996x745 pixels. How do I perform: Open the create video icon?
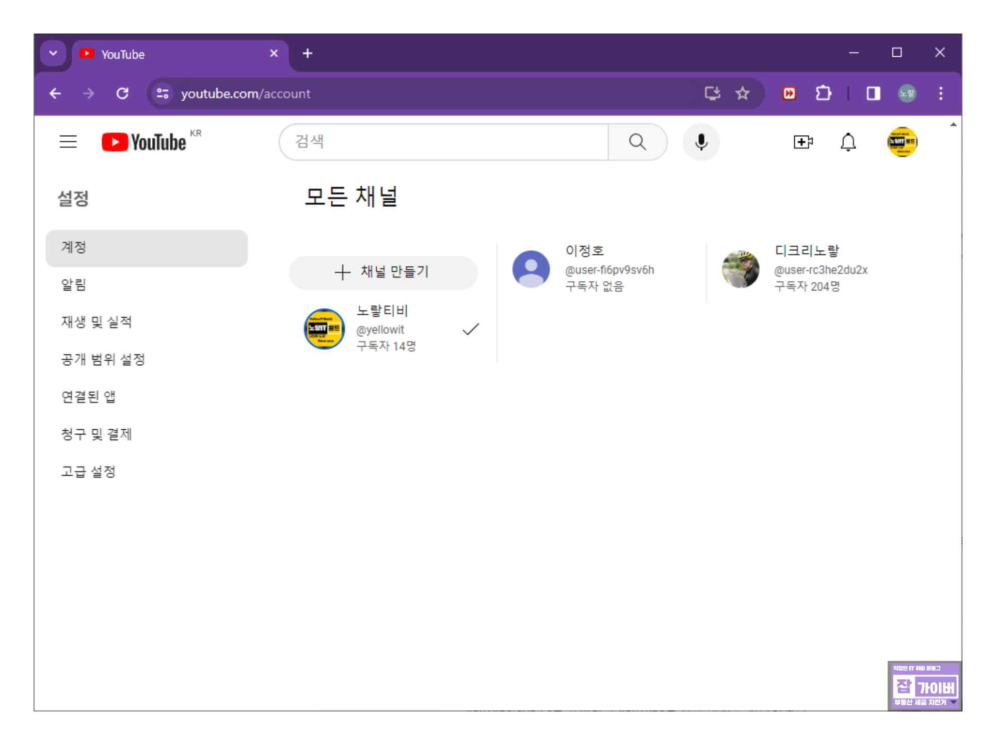[x=802, y=142]
